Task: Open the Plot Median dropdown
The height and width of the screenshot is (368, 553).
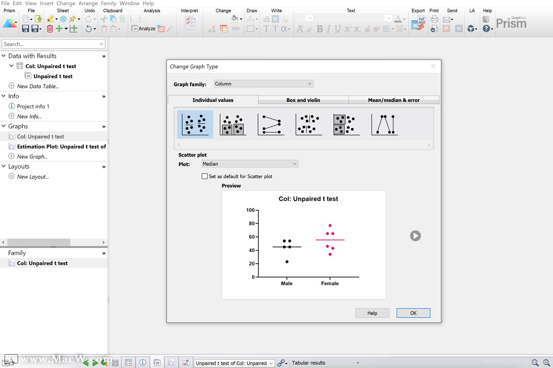Action: tap(250, 164)
